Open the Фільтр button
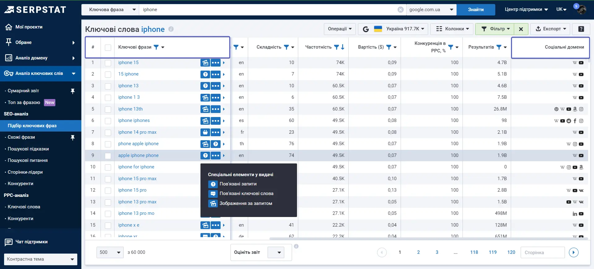The width and height of the screenshot is (594, 269). click(495, 29)
